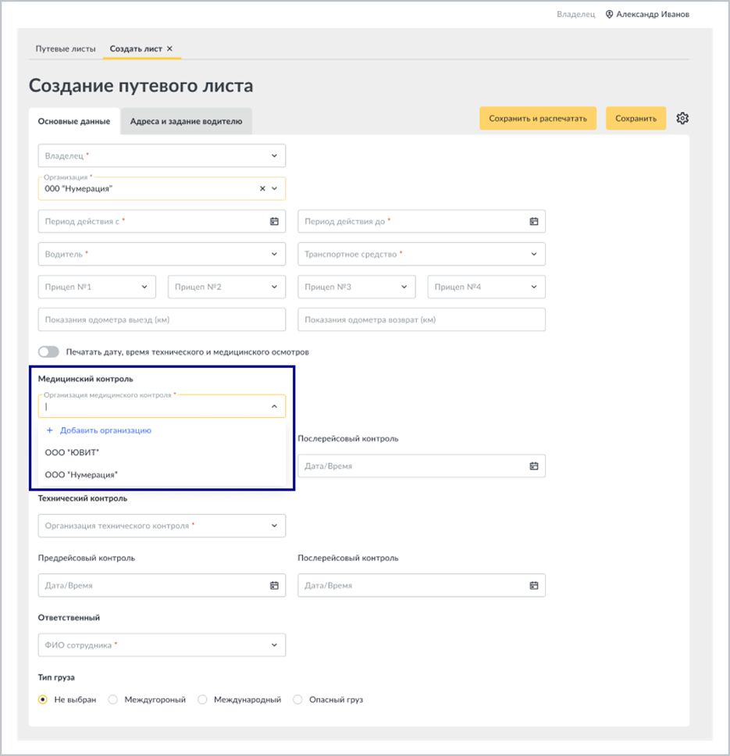The width and height of the screenshot is (730, 756).
Task: Switch to the Путевые листы tab
Action: coord(66,48)
